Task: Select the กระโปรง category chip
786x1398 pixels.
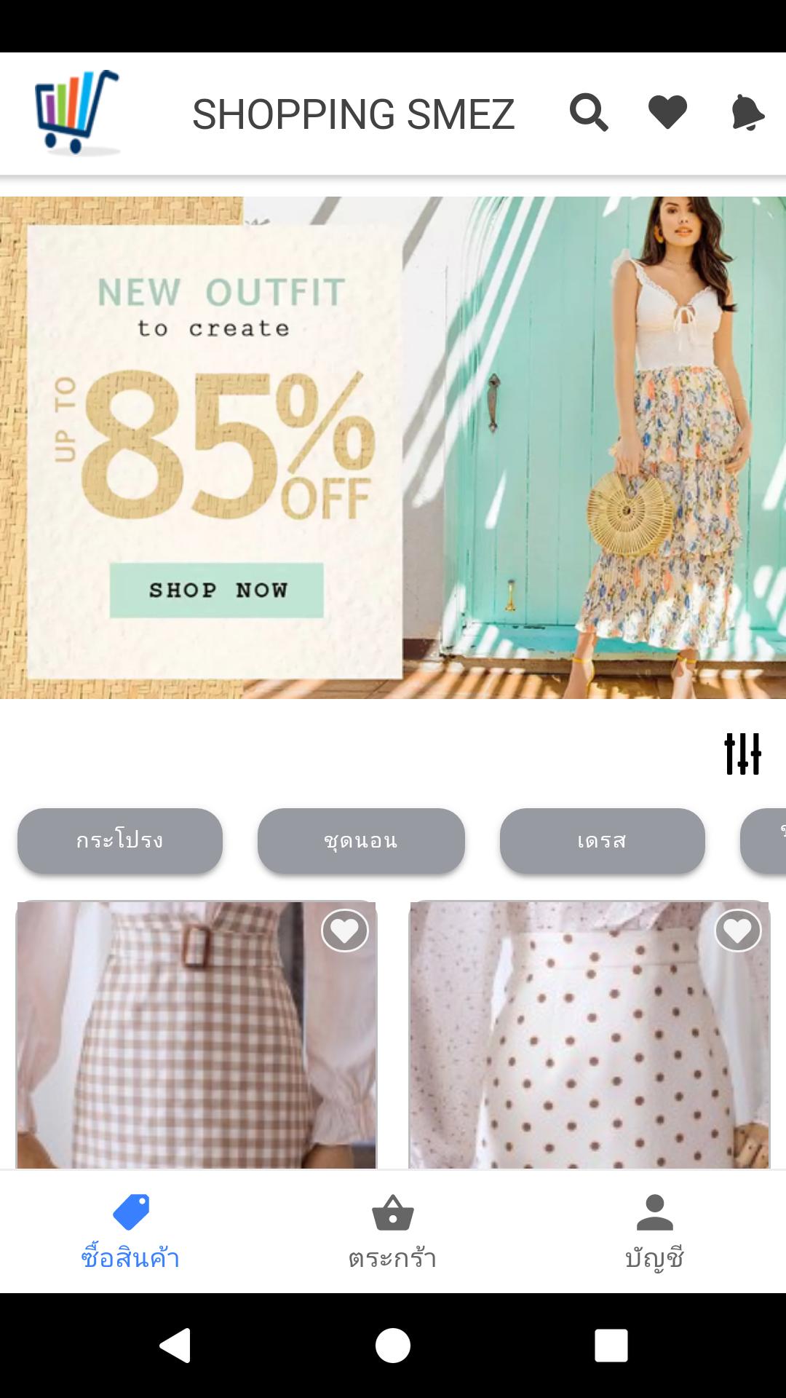Action: click(120, 841)
